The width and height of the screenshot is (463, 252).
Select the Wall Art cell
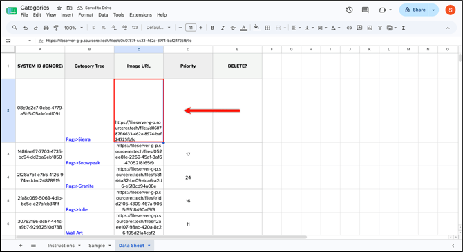pos(89,224)
